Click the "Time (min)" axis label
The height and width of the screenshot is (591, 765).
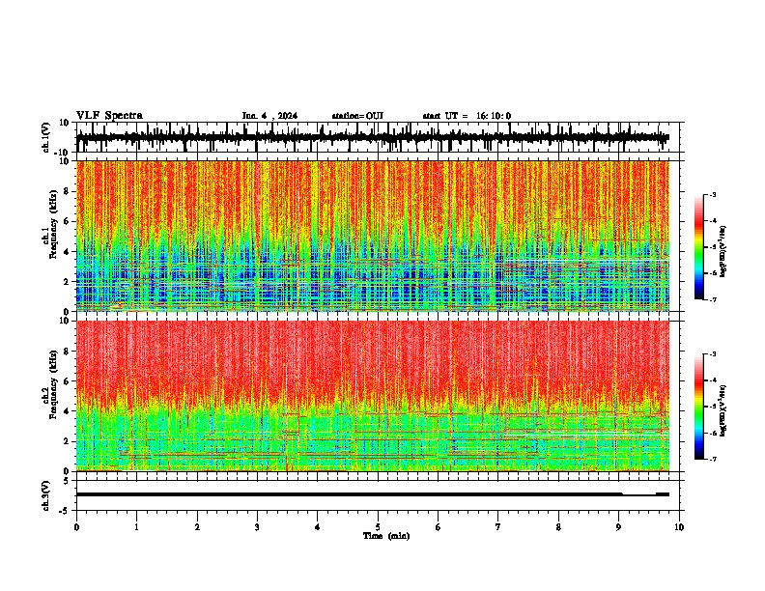click(x=386, y=536)
